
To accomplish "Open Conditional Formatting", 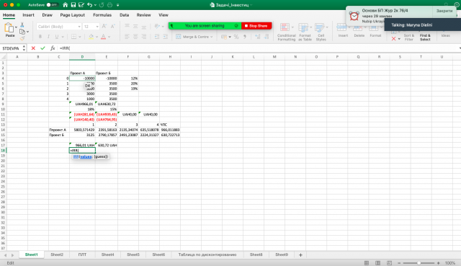I will tap(286, 32).
